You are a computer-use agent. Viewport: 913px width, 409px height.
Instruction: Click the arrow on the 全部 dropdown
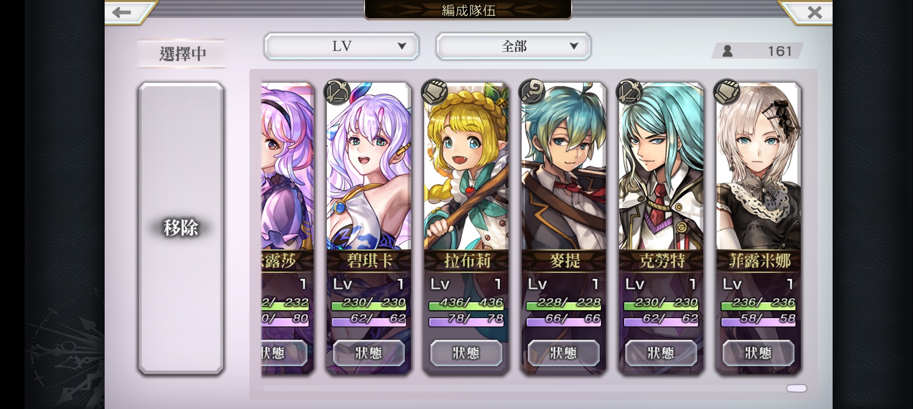574,46
